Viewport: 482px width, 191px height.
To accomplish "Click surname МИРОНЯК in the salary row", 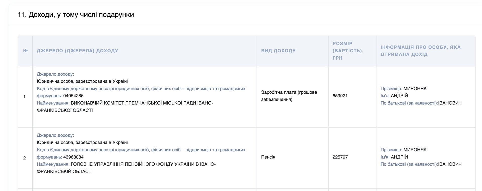I will pos(415,89).
